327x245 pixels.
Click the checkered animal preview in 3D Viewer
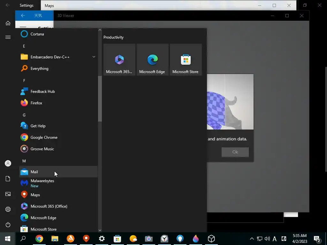230,102
